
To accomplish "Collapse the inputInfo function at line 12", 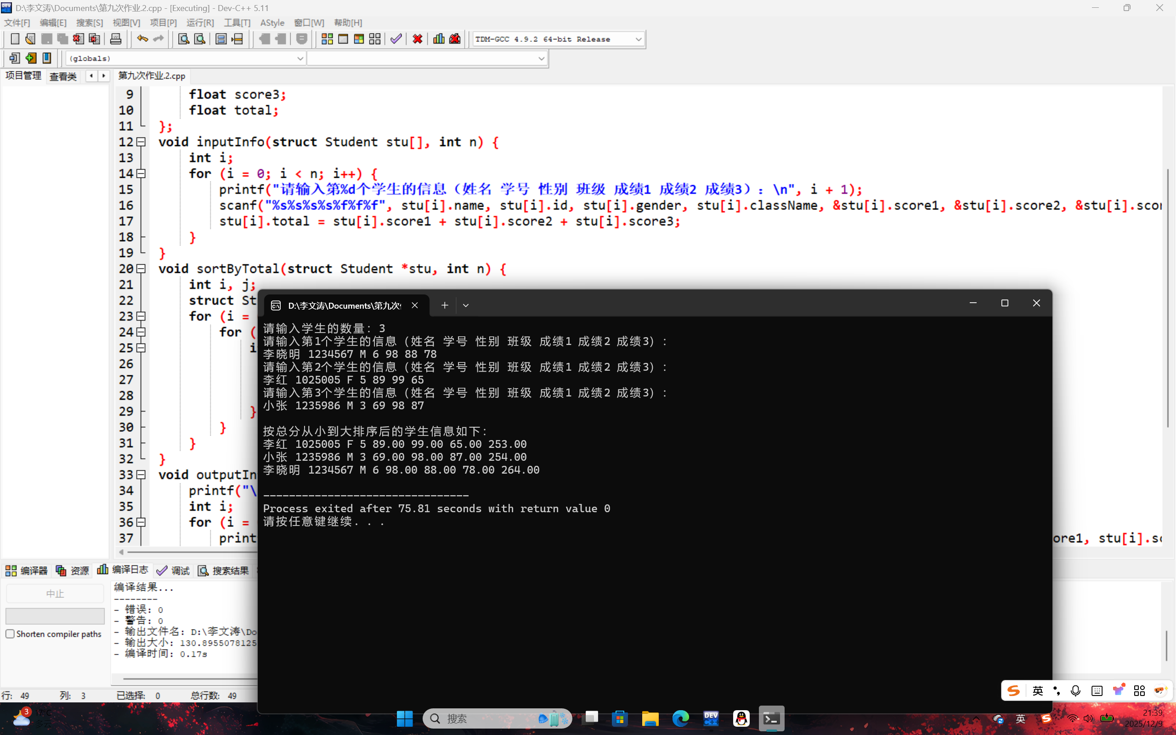I will coord(141,142).
